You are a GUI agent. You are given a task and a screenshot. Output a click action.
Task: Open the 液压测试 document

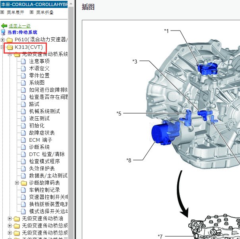coord(39,118)
